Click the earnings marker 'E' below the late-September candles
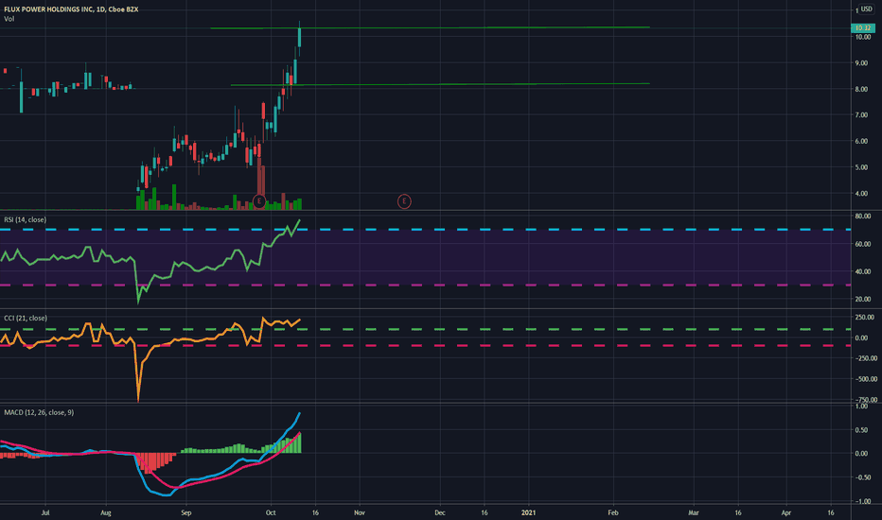The height and width of the screenshot is (520, 882). (258, 201)
